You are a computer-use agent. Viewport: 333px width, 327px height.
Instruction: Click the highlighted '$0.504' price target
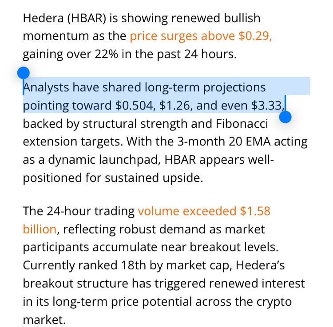click(135, 106)
